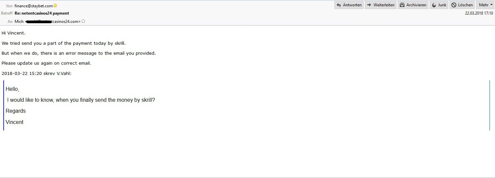Image resolution: width=495 pixels, height=178 pixels.
Task: Click the sender address finance@staybet.com
Action: 34,6
